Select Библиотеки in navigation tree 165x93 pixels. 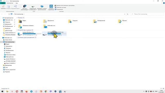(8, 65)
